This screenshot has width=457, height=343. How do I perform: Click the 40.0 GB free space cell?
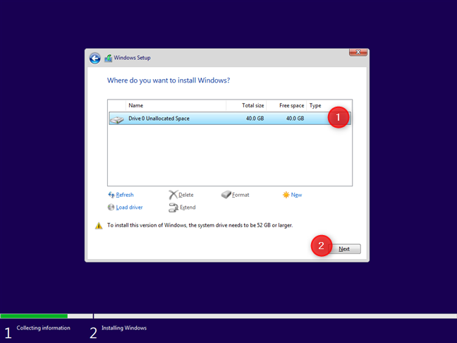click(x=295, y=119)
